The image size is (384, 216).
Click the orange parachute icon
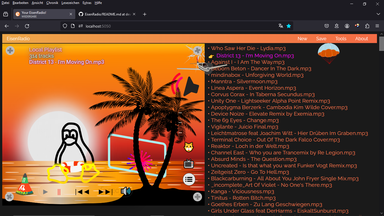(x=329, y=53)
